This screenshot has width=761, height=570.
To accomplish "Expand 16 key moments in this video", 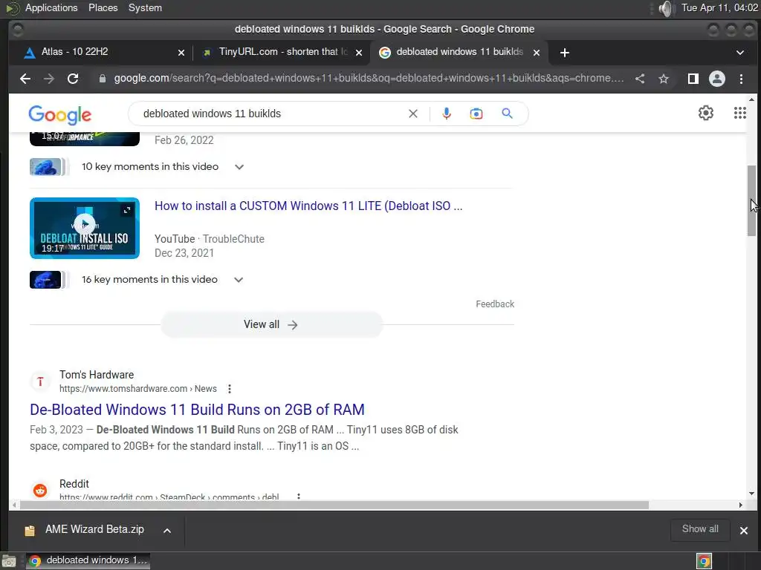I will (x=239, y=280).
